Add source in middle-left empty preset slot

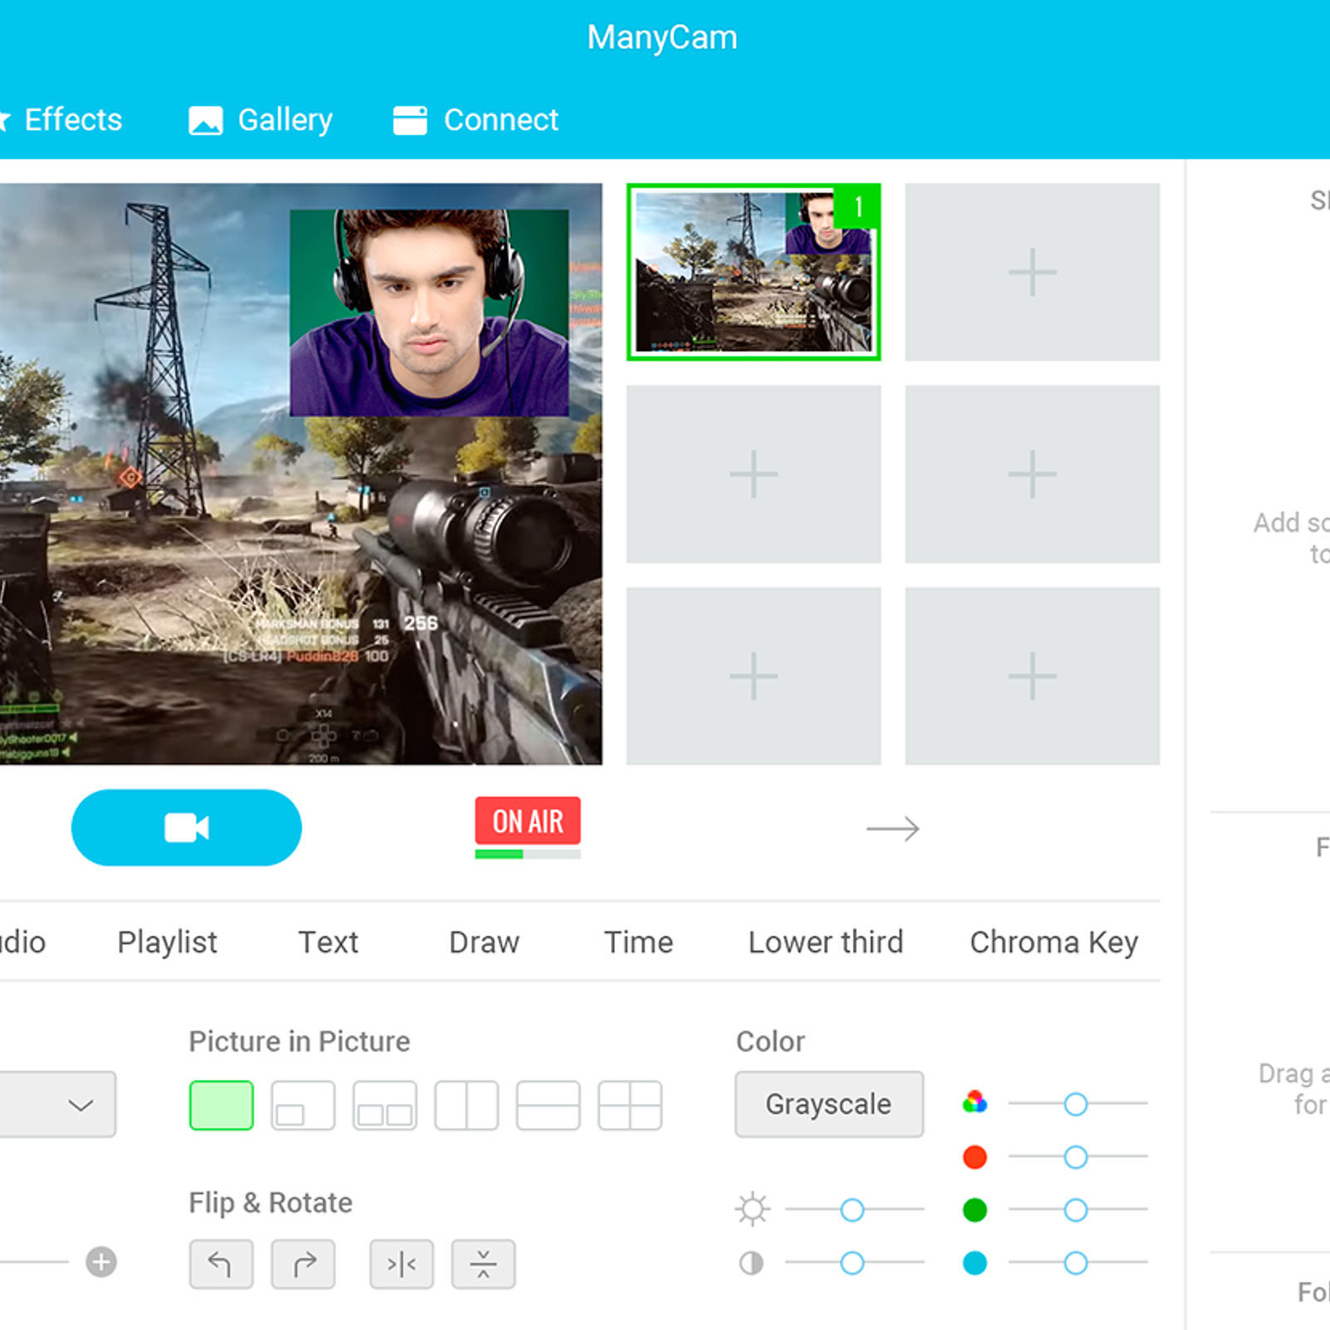753,474
